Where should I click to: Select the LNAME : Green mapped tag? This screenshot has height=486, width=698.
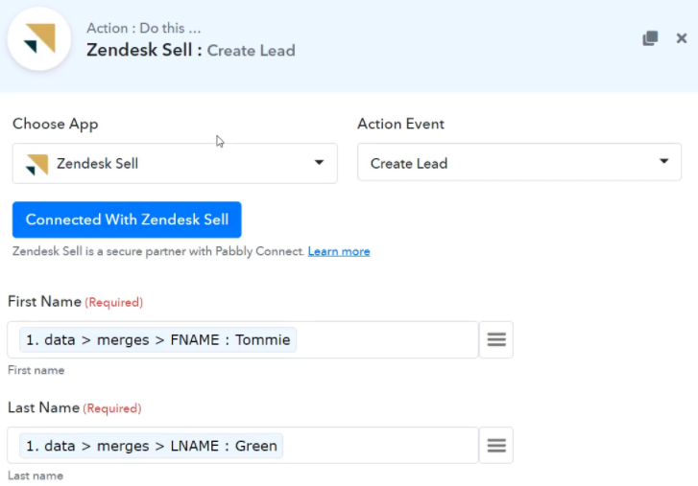(x=152, y=446)
